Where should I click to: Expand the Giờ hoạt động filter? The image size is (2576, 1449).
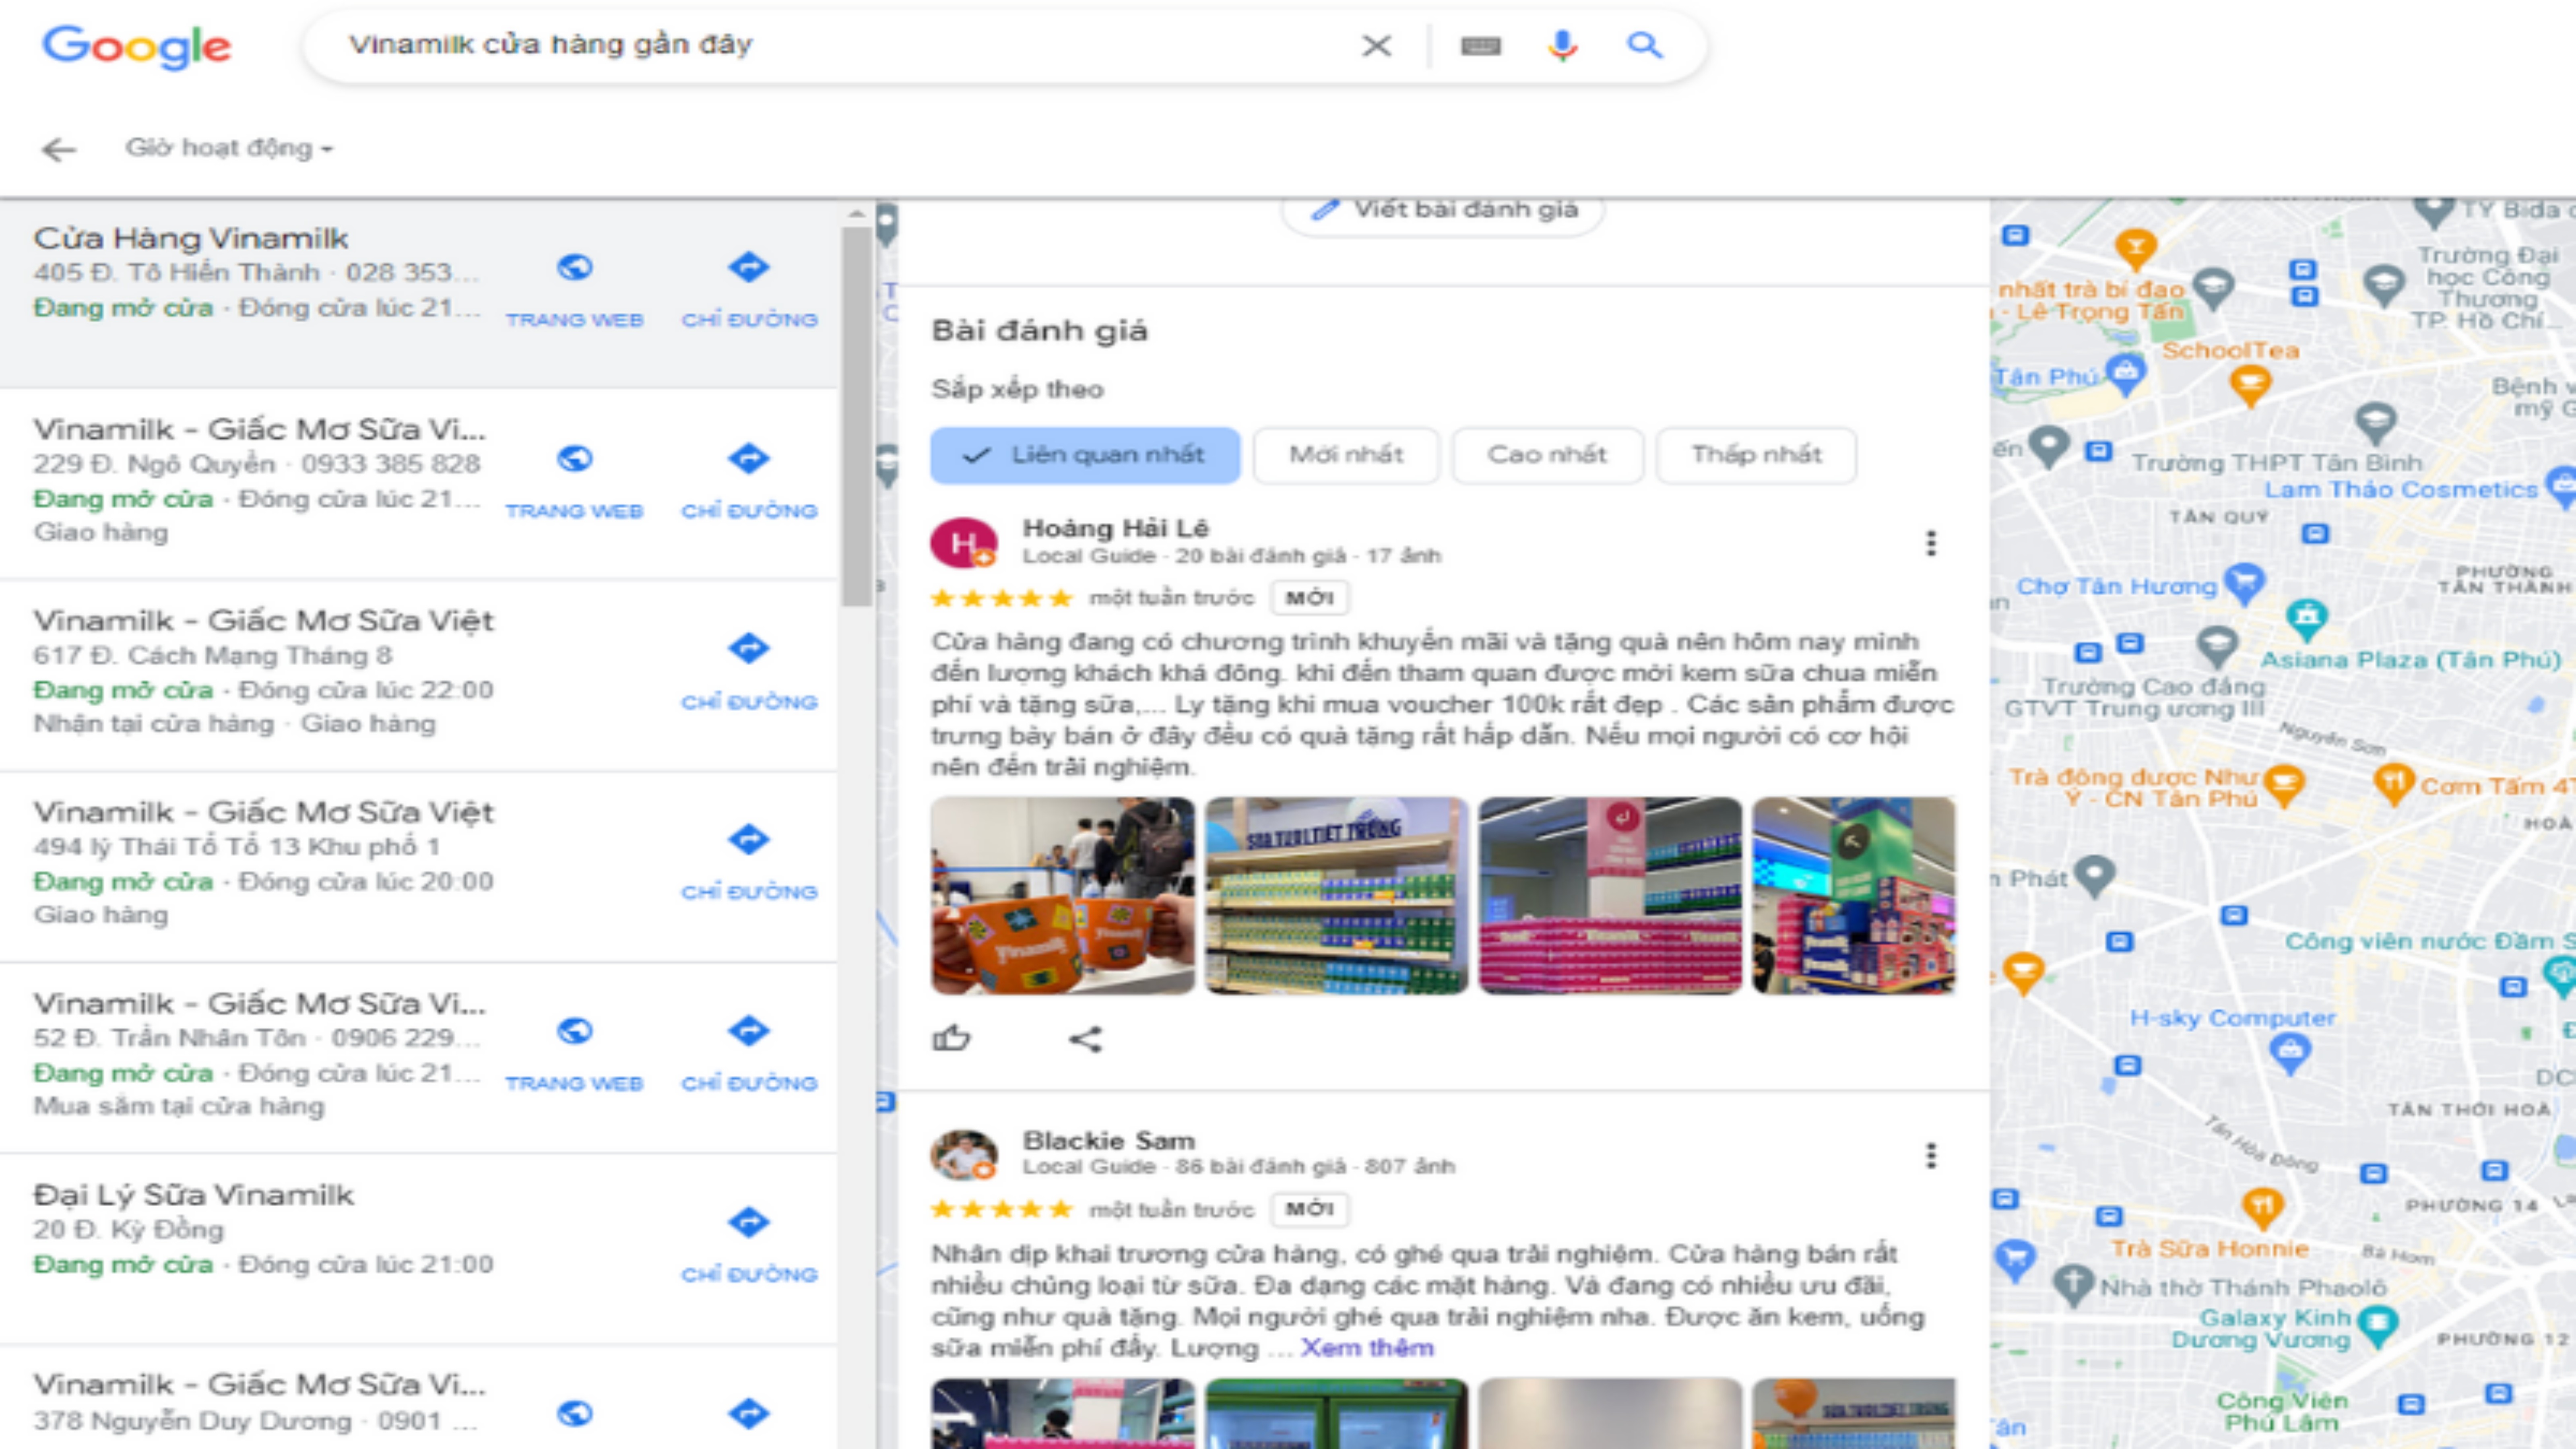(229, 148)
